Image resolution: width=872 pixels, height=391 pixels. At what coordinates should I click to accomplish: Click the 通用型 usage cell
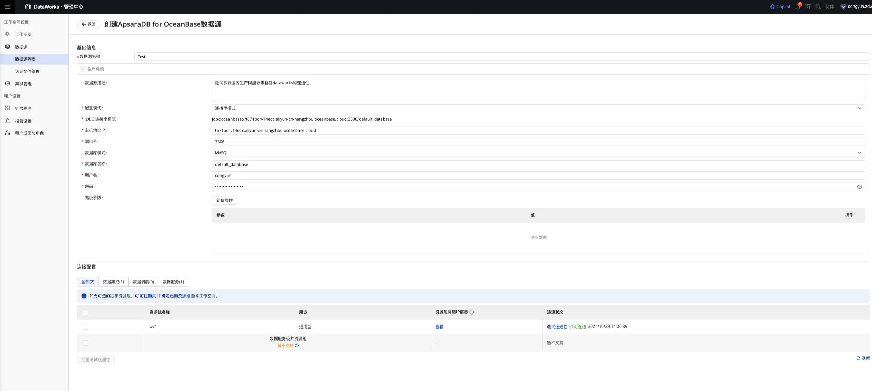point(363,327)
